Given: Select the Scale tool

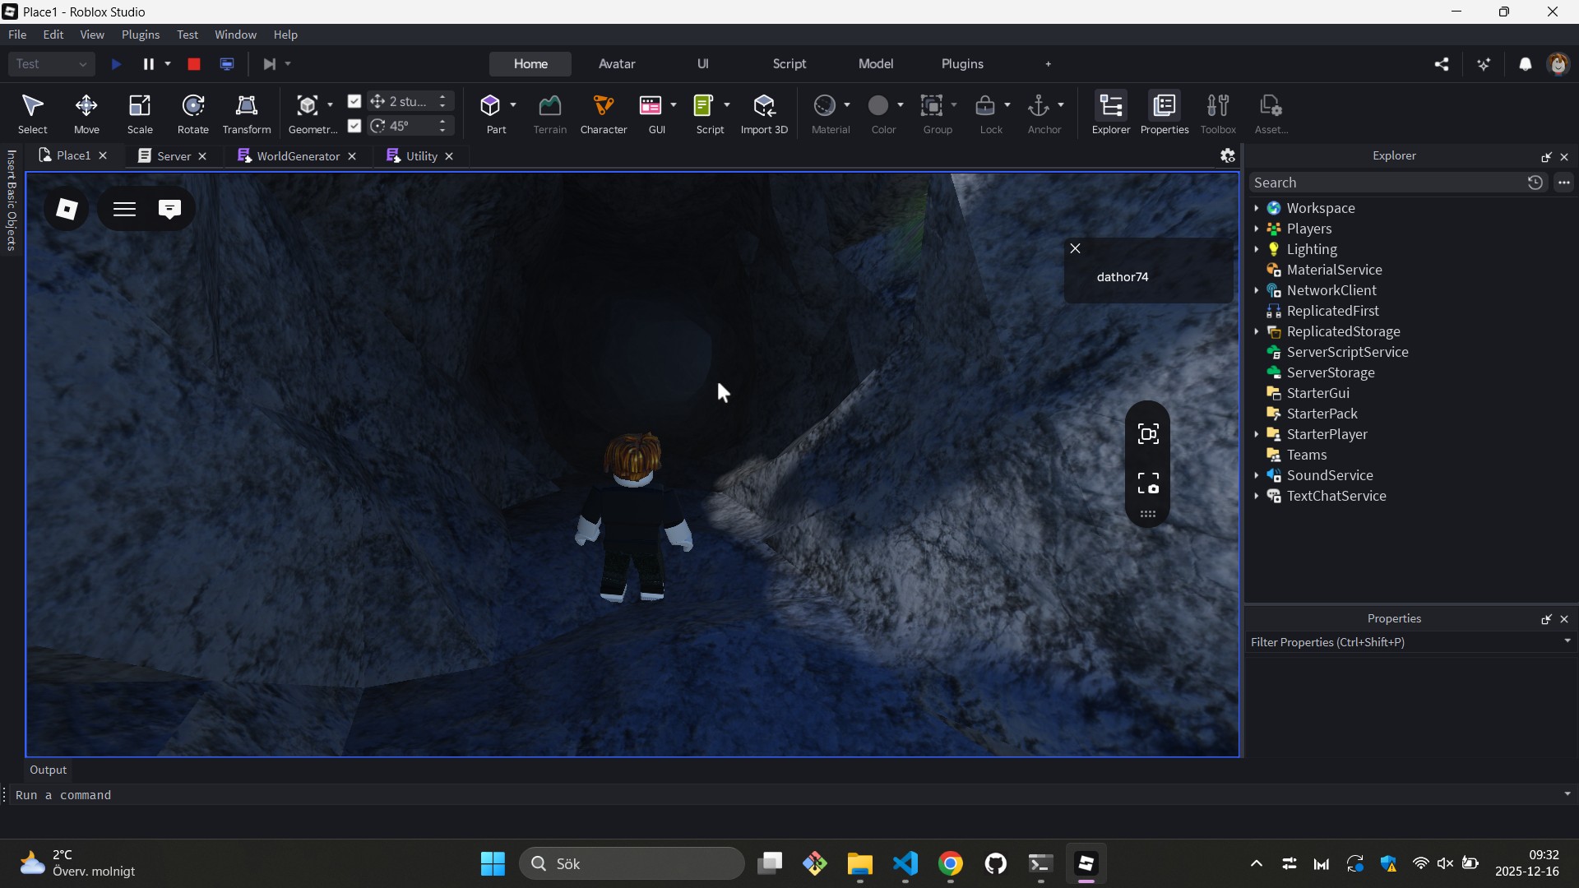Looking at the screenshot, I should 139,113.
